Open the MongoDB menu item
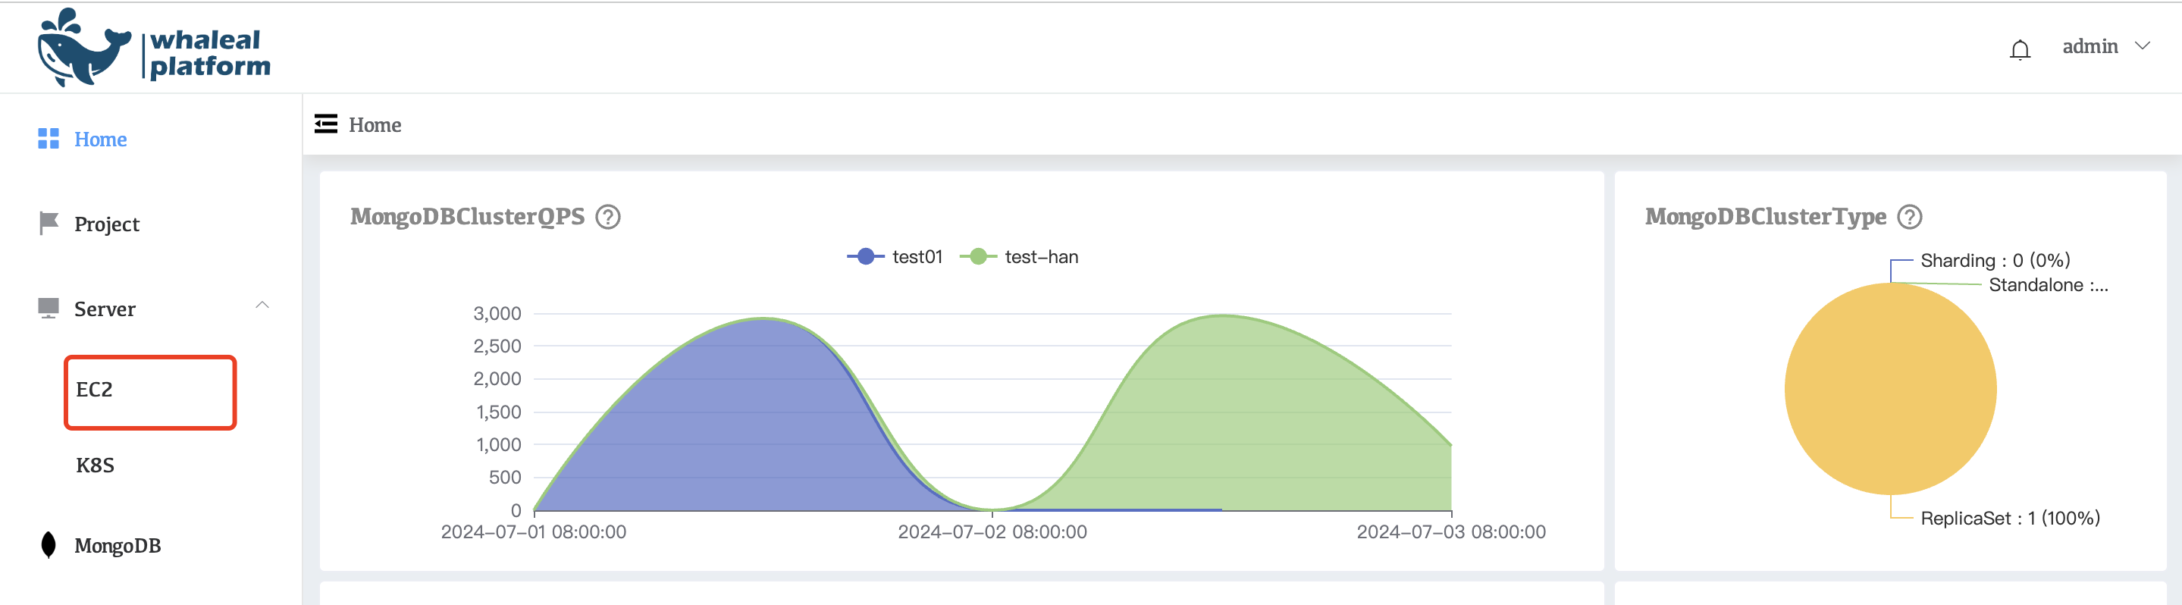This screenshot has height=605, width=2182. click(x=118, y=546)
